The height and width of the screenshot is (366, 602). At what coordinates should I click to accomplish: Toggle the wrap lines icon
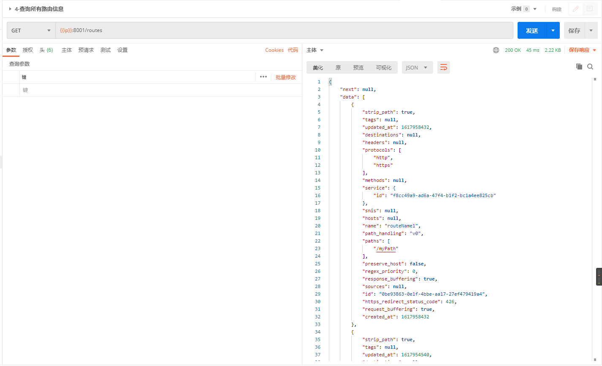[x=443, y=67]
